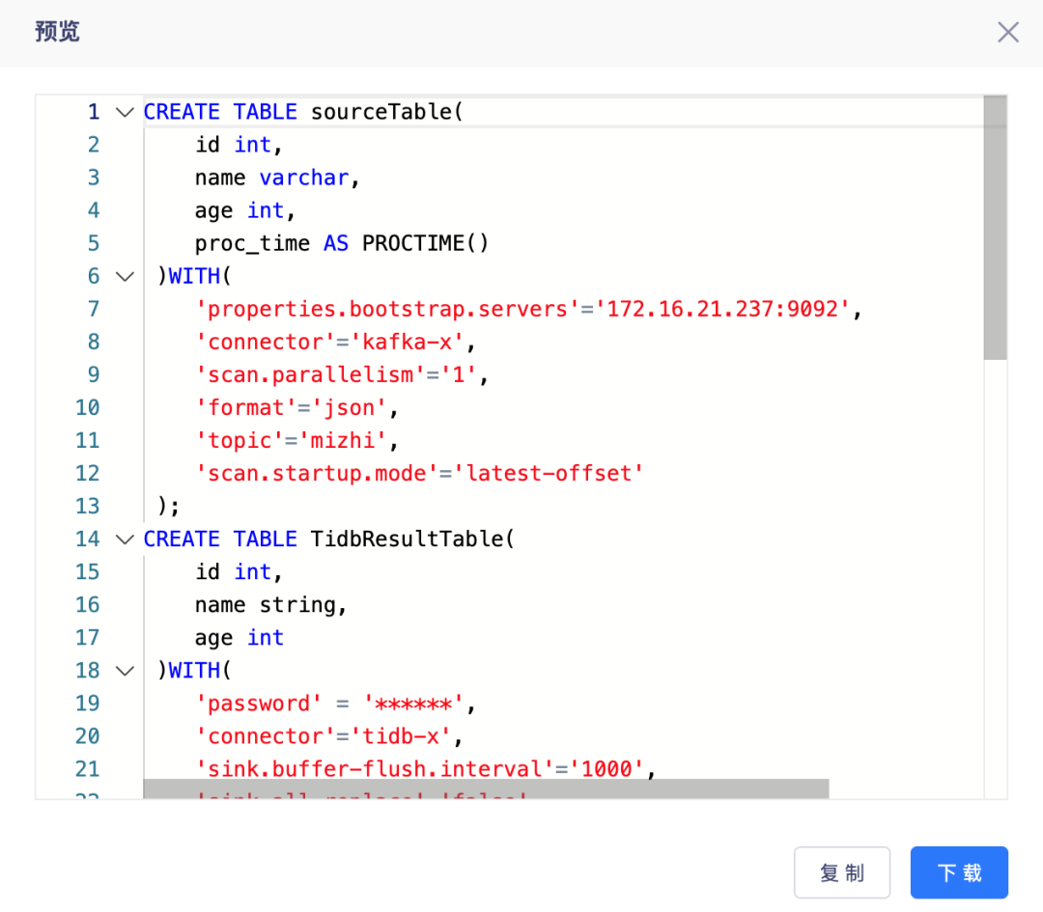Collapse the WITH block at line 18
This screenshot has height=912, width=1043.
[125, 670]
